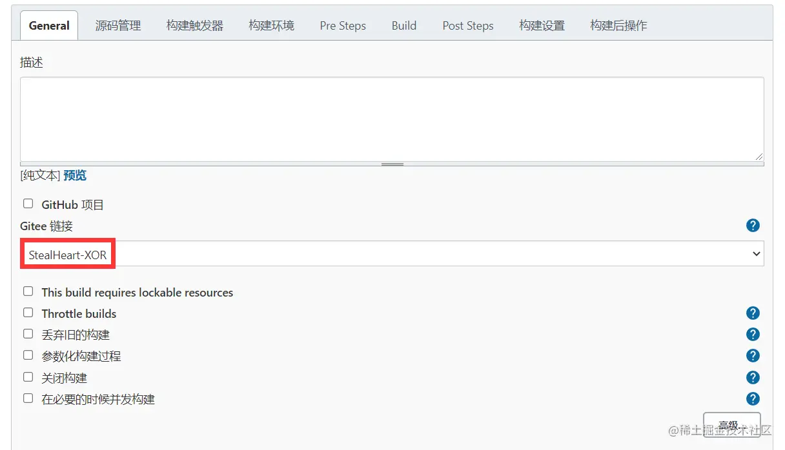The image size is (785, 450).
Task: Switch to the General tab
Action: [49, 26]
